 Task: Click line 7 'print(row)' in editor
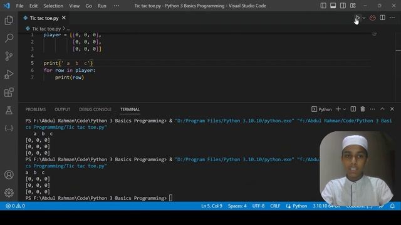point(70,77)
